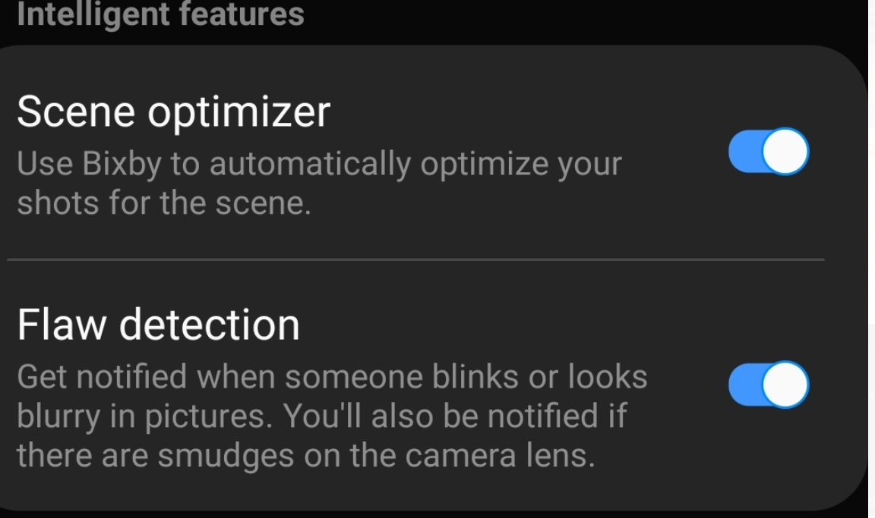The image size is (875, 518).
Task: Tap the blue track of Scene optimizer toggle
Action: [x=744, y=152]
